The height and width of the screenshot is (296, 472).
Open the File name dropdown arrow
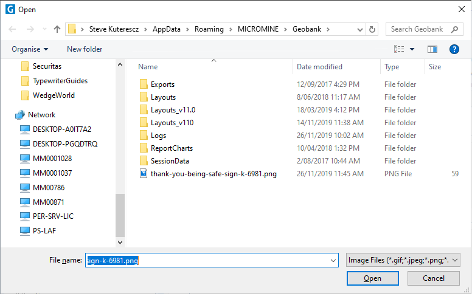[x=333, y=261]
